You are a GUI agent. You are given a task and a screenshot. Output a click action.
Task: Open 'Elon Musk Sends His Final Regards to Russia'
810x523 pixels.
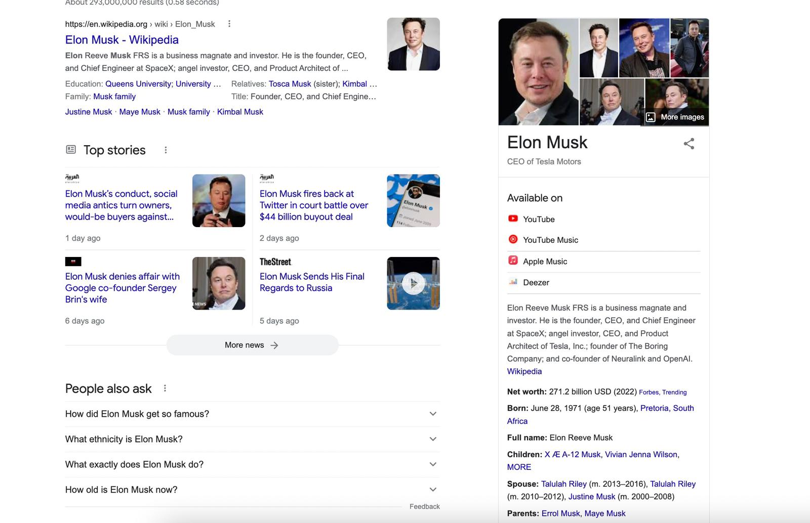[312, 282]
